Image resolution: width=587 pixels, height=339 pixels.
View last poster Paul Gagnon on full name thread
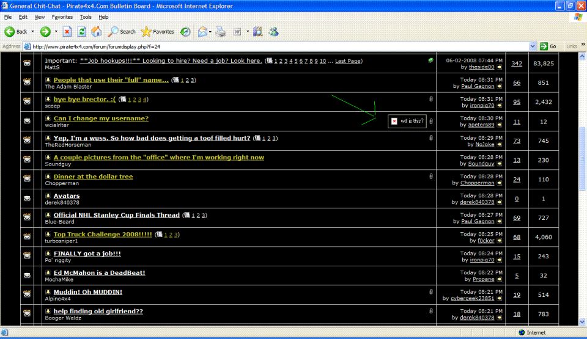478,86
